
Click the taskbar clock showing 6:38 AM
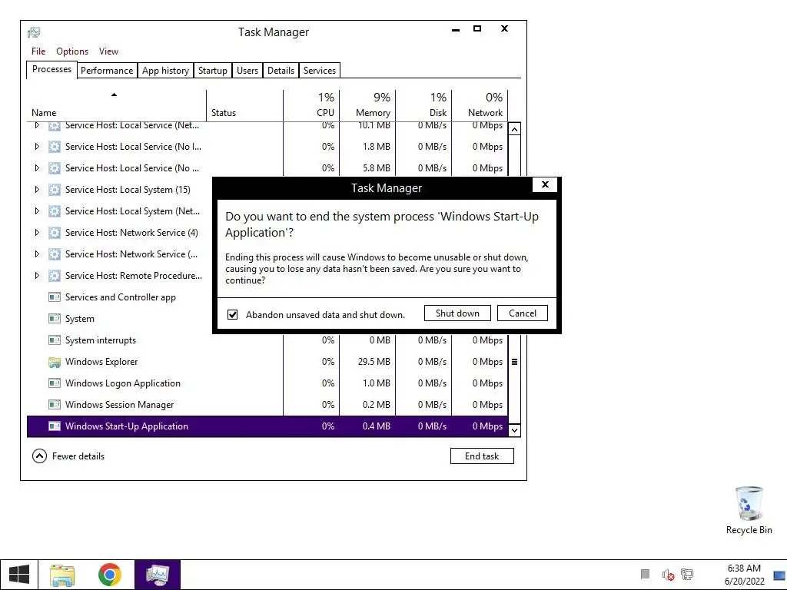click(x=744, y=575)
